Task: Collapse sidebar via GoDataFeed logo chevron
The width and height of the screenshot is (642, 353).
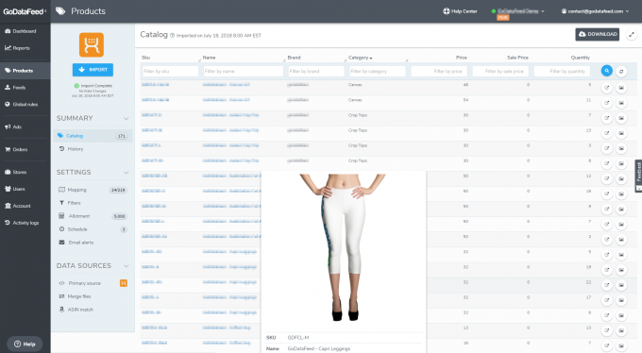Action: pos(45,11)
